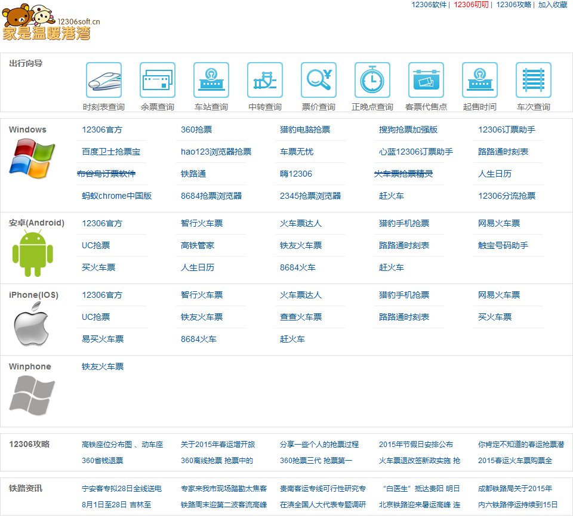
Task: Open the 余票查询 ticket icon
Action: [158, 80]
